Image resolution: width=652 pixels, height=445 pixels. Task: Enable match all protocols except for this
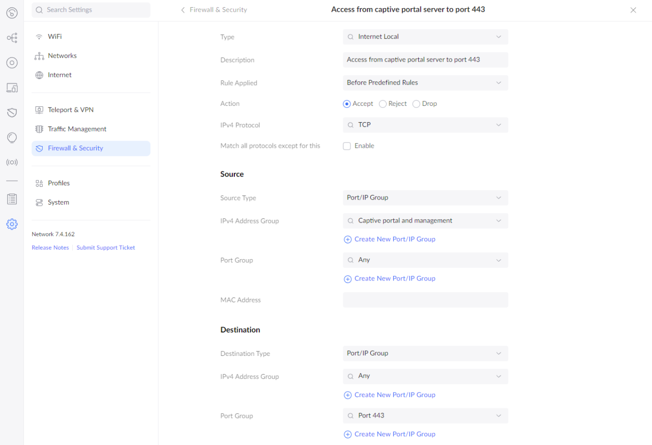(x=347, y=146)
